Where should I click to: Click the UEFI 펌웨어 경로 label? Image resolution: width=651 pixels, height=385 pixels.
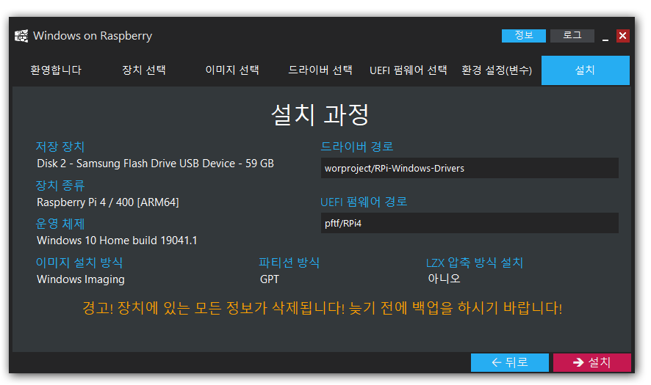pos(364,202)
